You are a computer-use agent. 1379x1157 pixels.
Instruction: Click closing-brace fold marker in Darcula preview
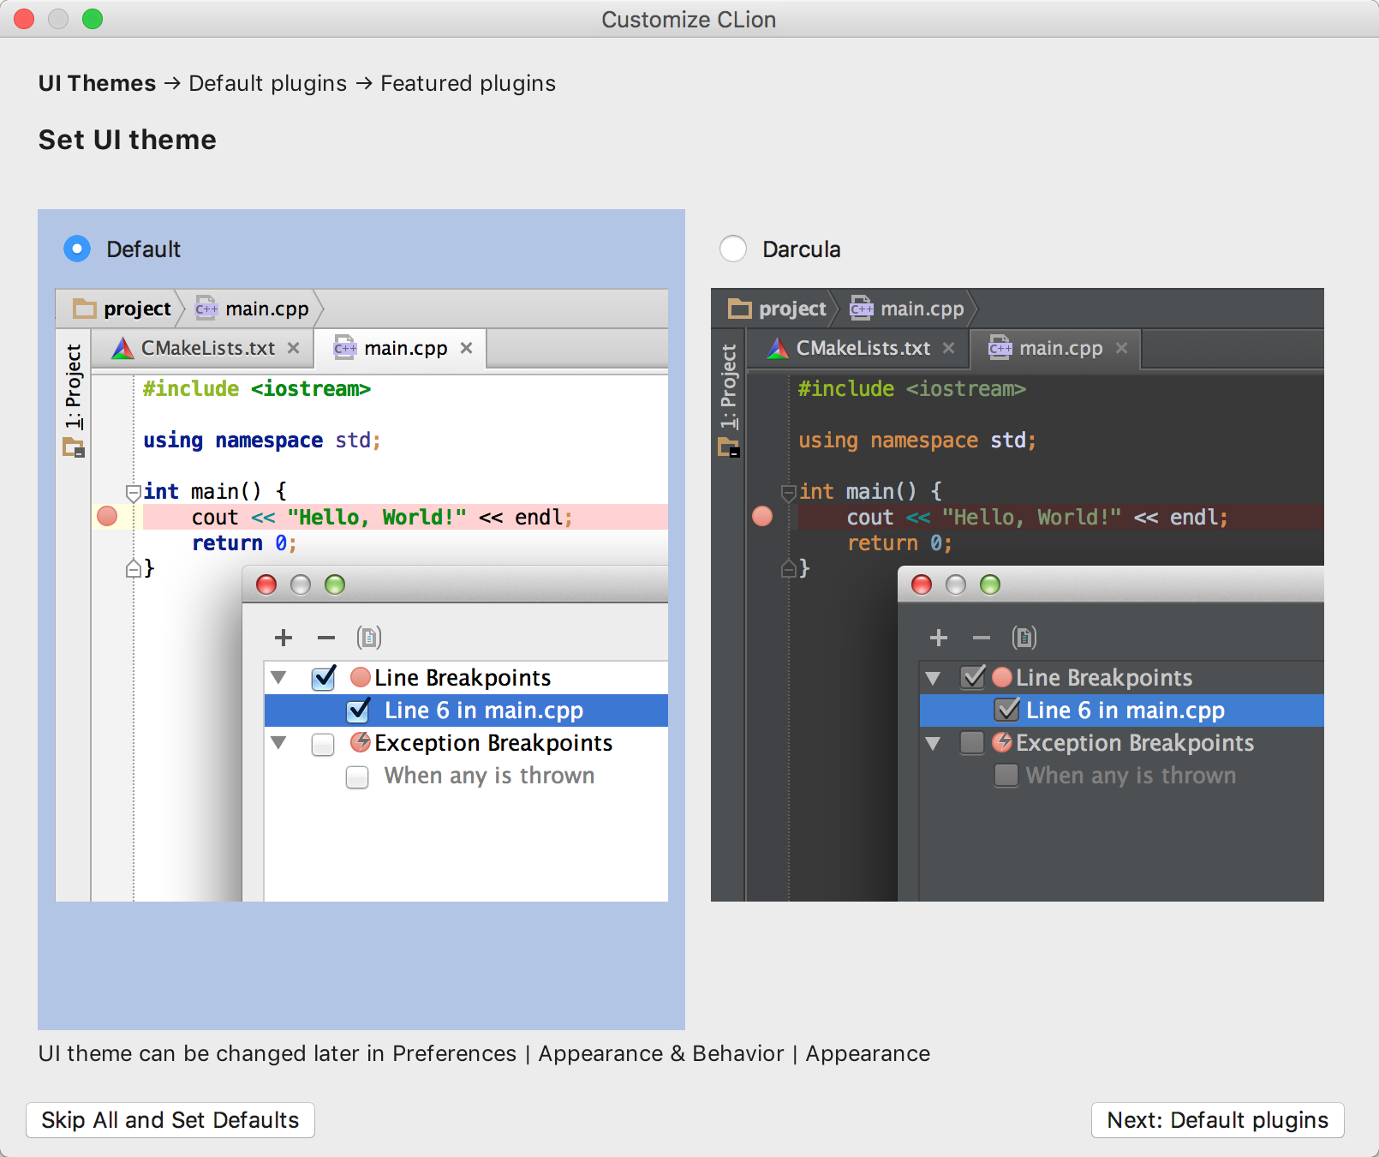[x=788, y=567]
